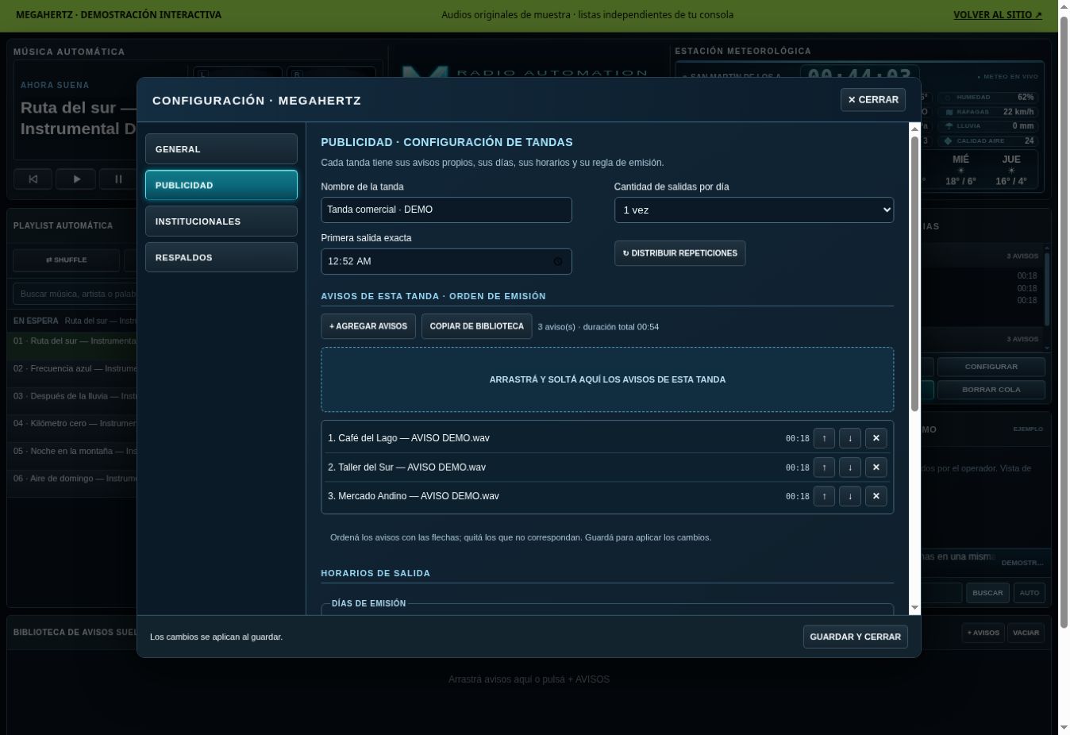Remove Taller del Sur aviso
The image size is (1070, 735).
click(x=876, y=468)
